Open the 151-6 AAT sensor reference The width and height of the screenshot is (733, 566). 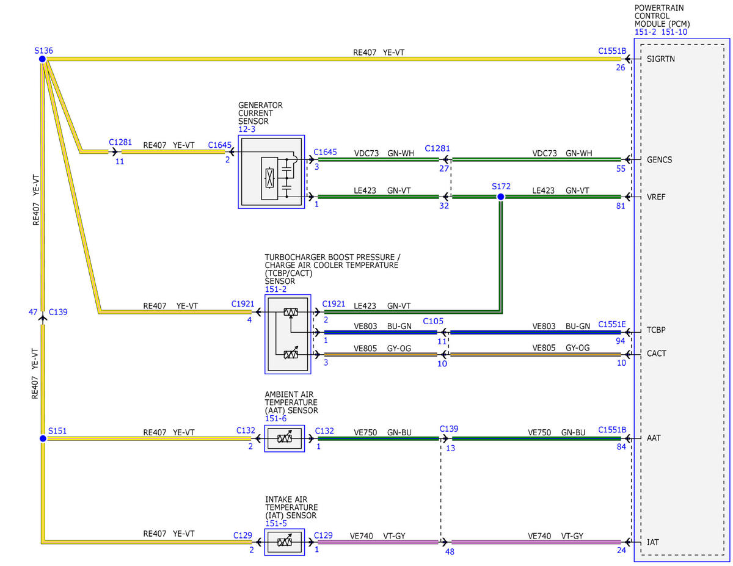(275, 419)
